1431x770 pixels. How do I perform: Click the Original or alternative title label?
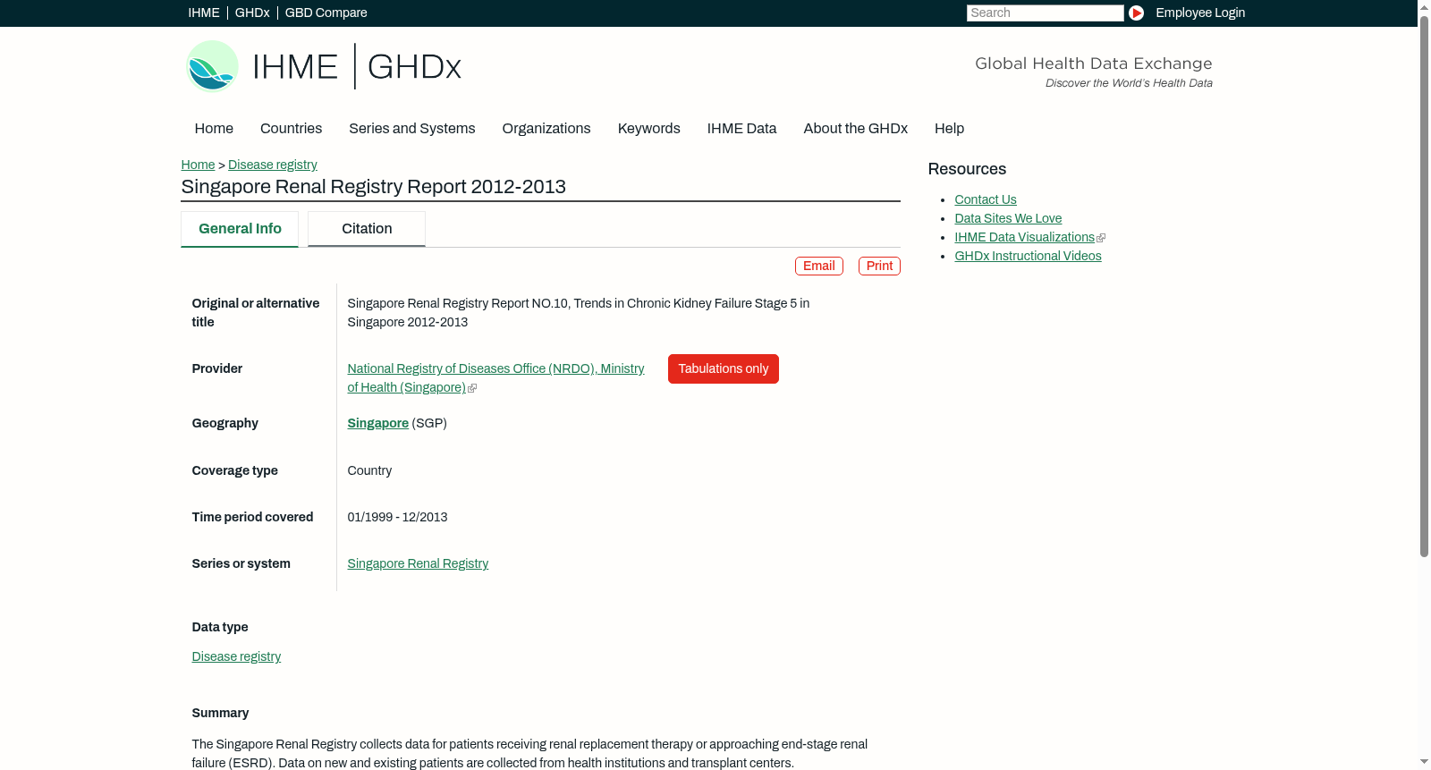[x=256, y=313]
